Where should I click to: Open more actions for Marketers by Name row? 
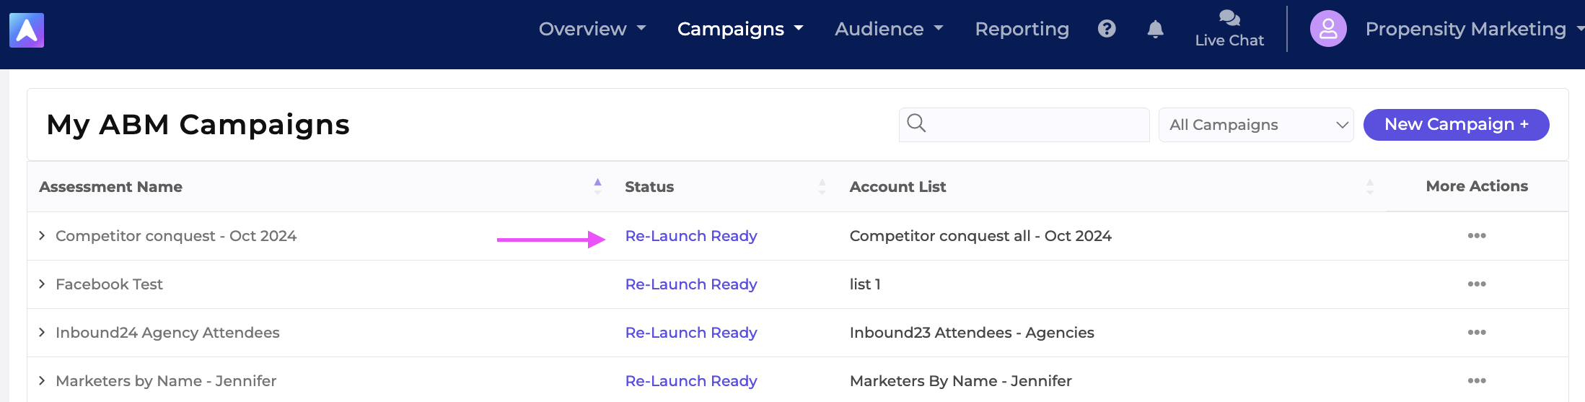1477,381
